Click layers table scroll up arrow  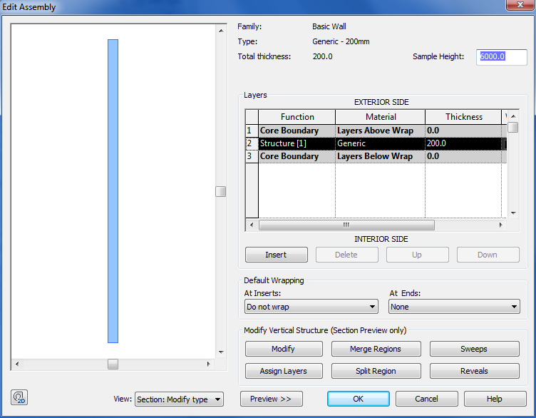513,116
